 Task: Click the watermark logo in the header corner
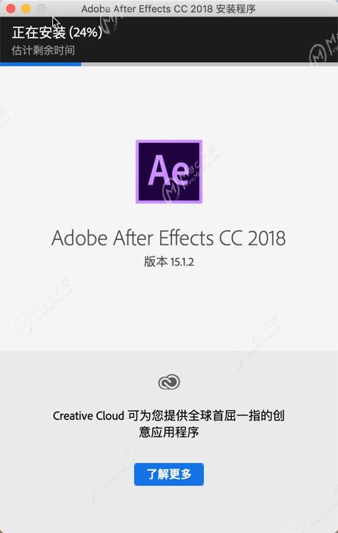pos(322,49)
